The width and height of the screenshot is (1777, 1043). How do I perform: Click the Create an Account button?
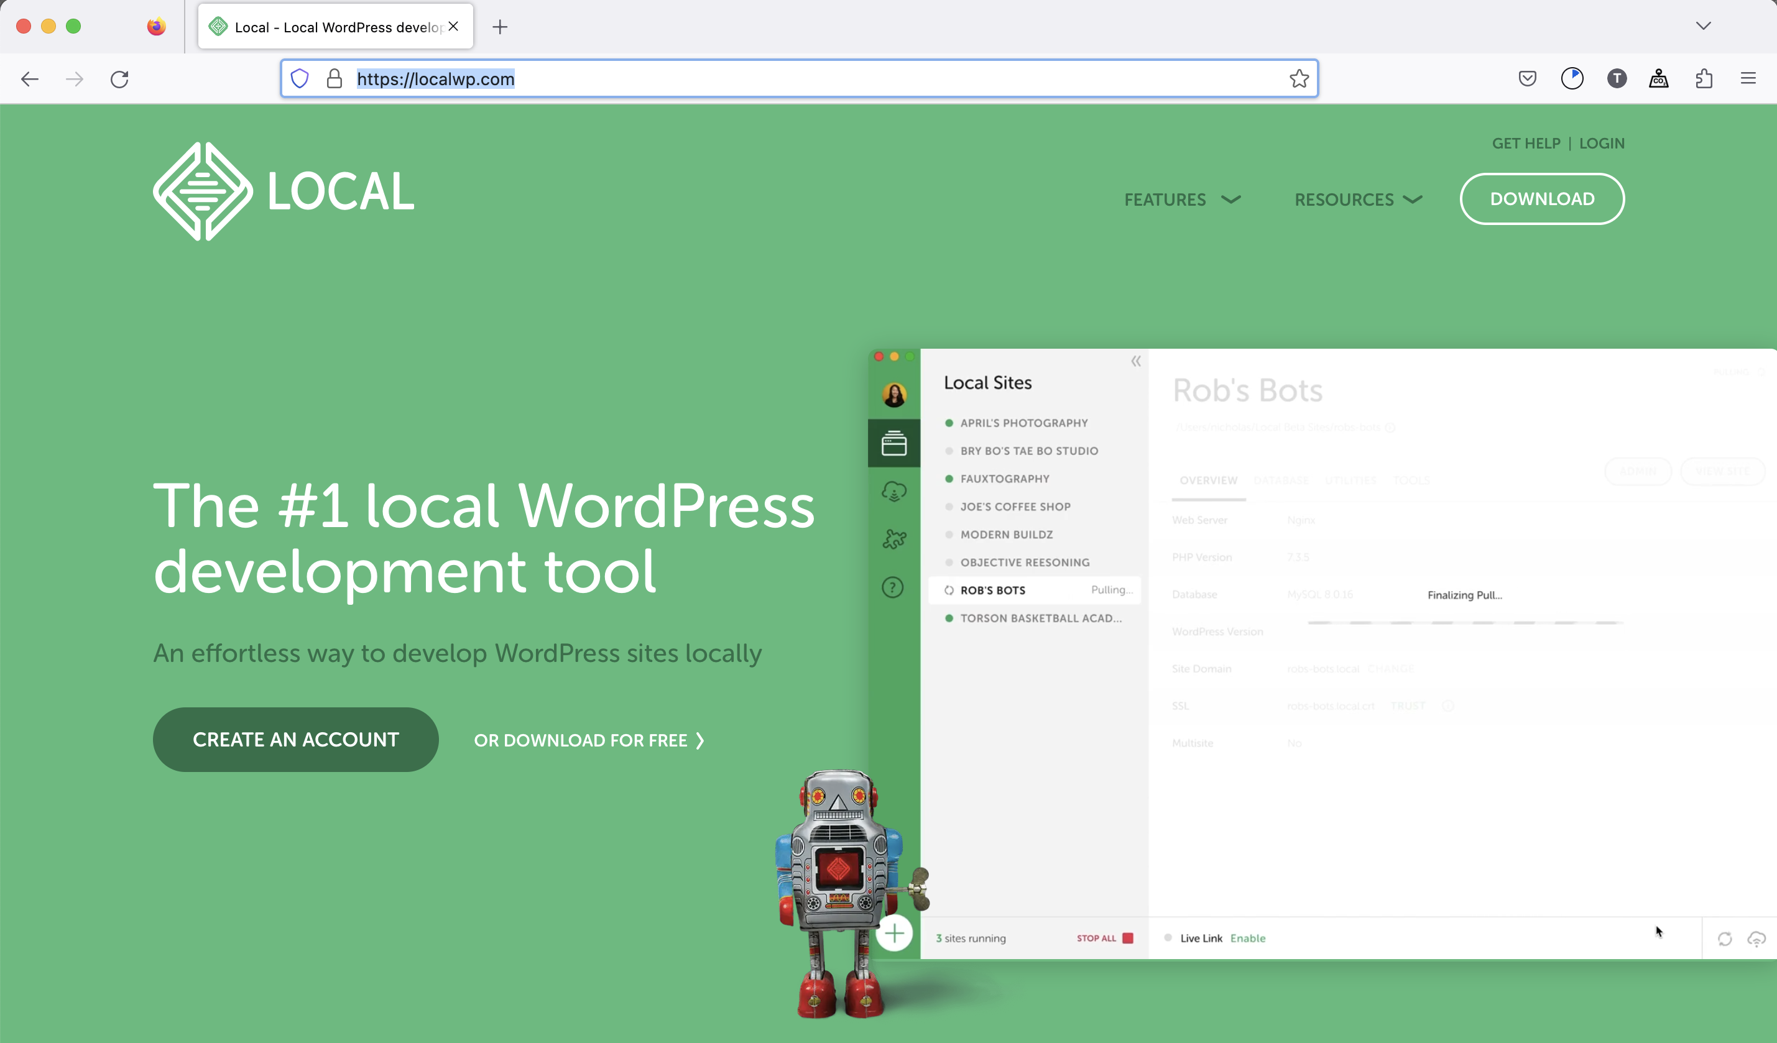(295, 739)
